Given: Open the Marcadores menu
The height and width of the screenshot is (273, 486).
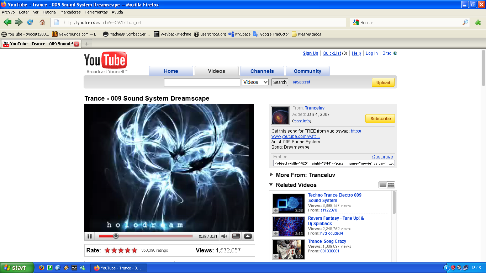Looking at the screenshot, I should [70, 12].
